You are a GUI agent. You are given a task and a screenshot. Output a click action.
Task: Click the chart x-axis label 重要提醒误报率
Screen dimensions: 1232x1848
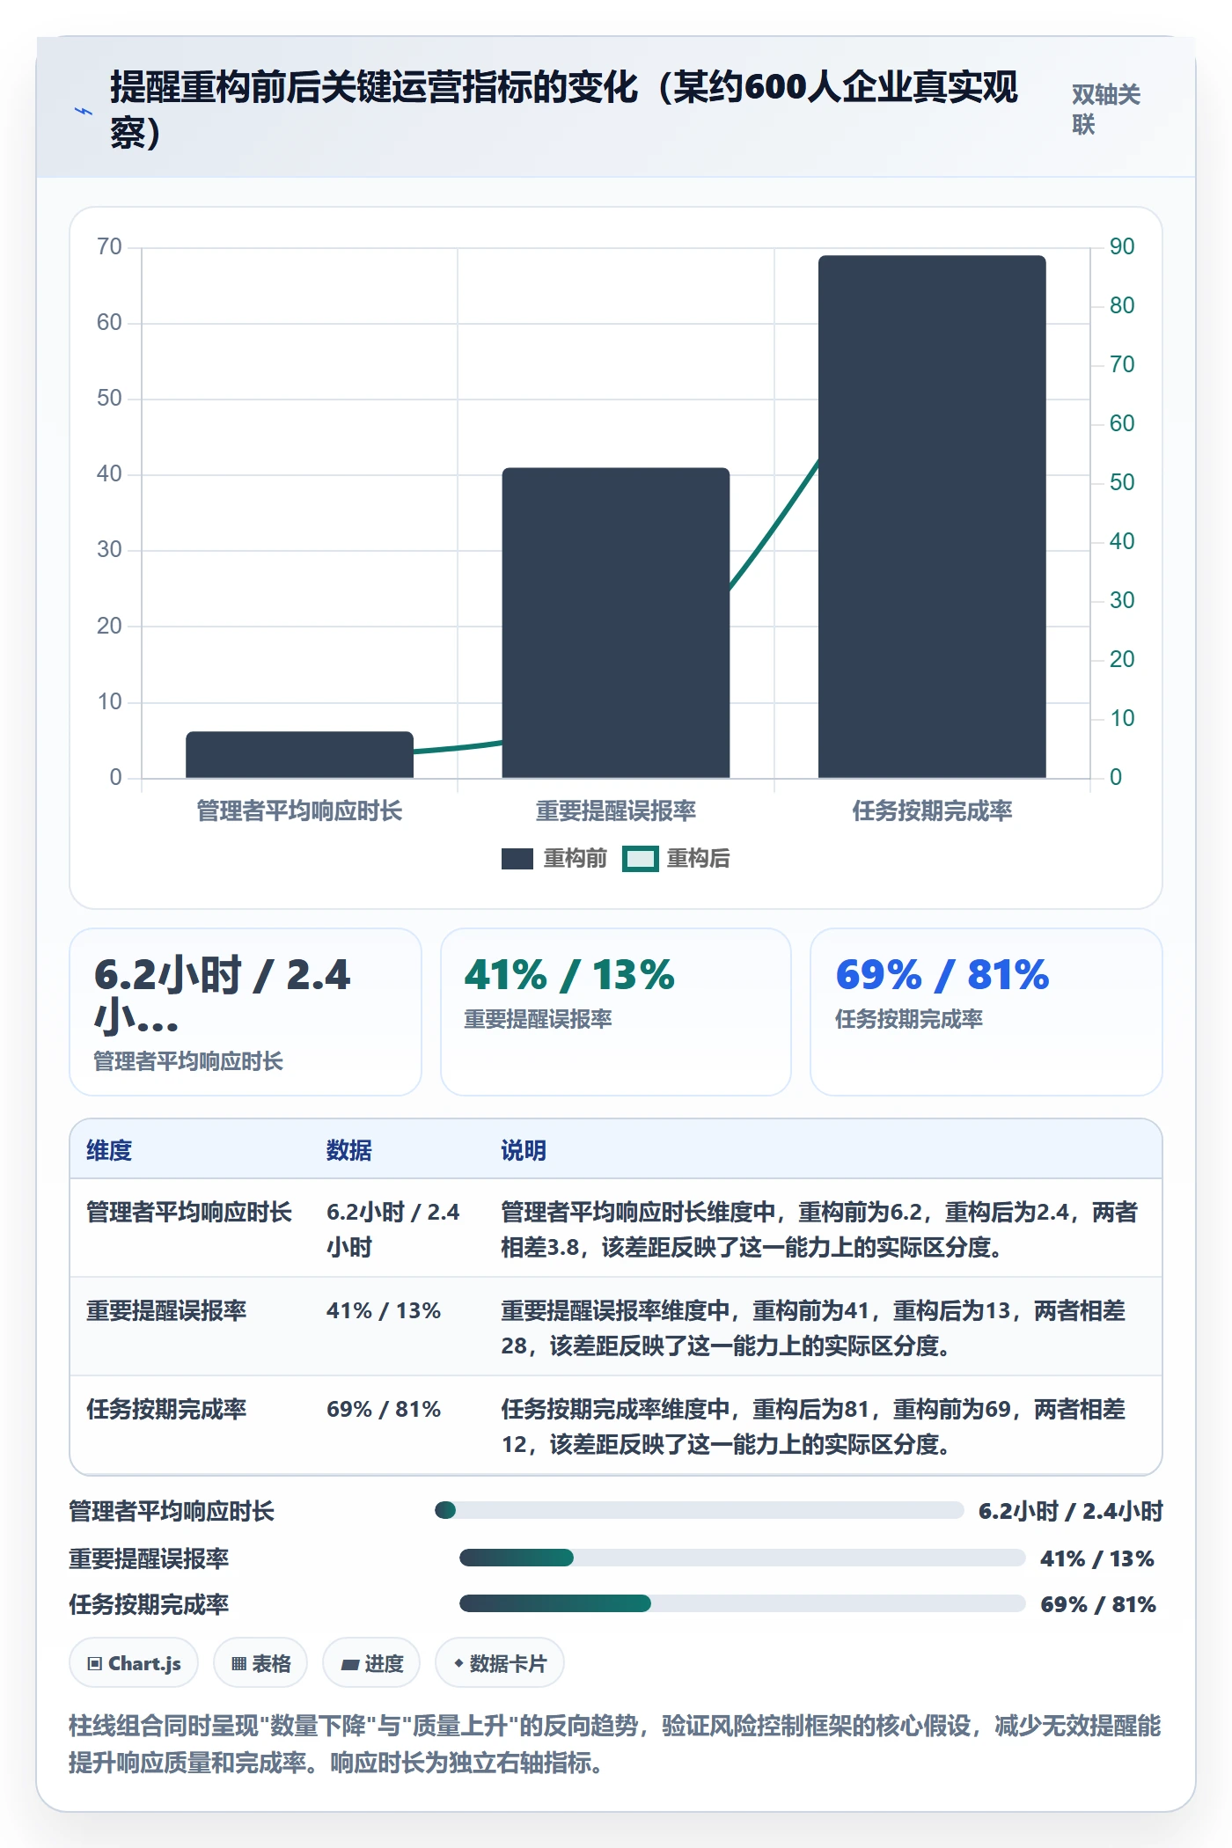pyautogui.click(x=616, y=811)
